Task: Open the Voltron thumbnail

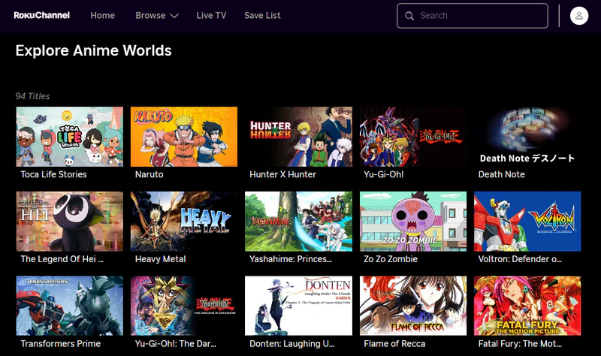Action: point(527,222)
